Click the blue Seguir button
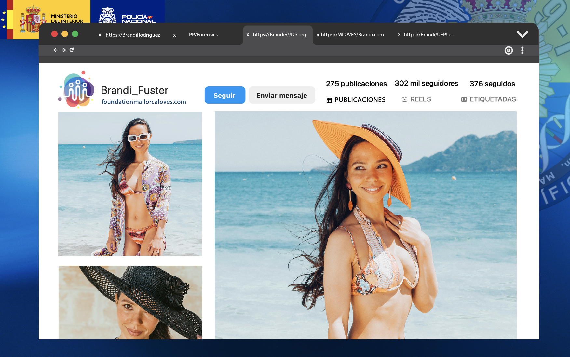The width and height of the screenshot is (570, 357). coord(225,95)
